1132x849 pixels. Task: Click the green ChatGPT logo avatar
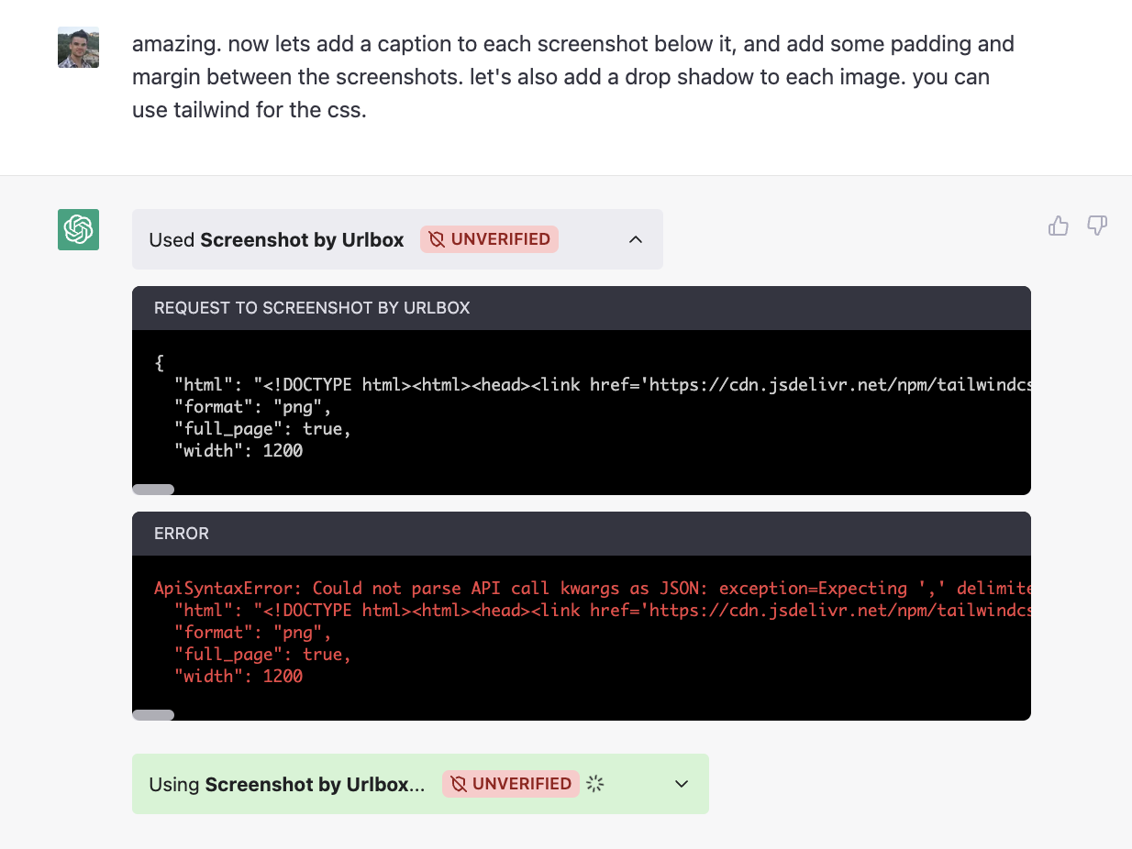(x=78, y=229)
